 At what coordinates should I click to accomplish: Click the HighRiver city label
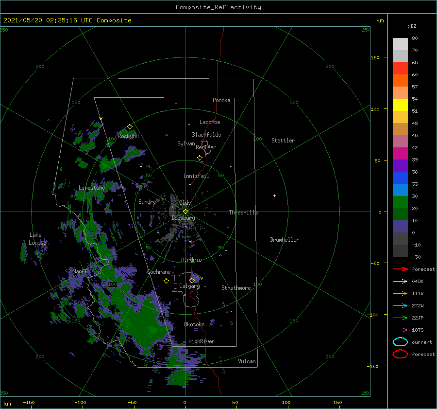[x=202, y=341]
